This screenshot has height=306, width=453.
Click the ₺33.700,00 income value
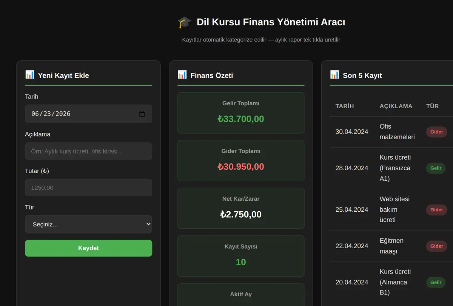241,119
